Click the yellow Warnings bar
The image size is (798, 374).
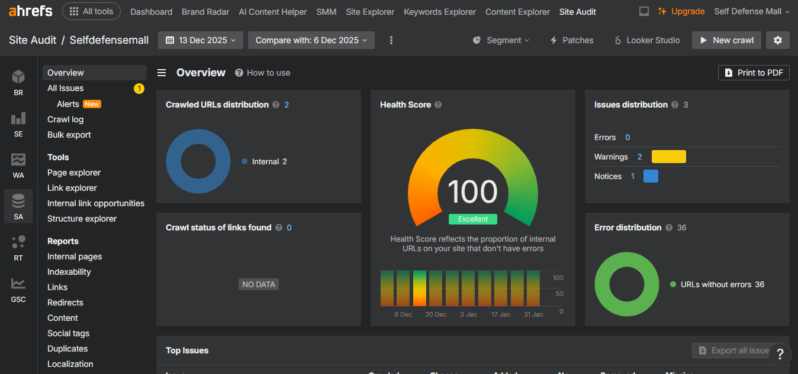(x=669, y=157)
